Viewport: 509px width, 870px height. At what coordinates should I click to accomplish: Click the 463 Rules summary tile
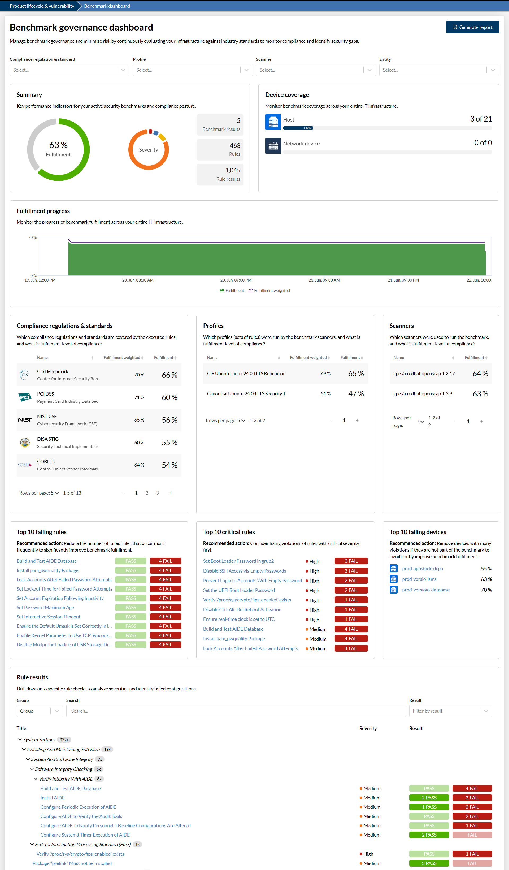(220, 149)
